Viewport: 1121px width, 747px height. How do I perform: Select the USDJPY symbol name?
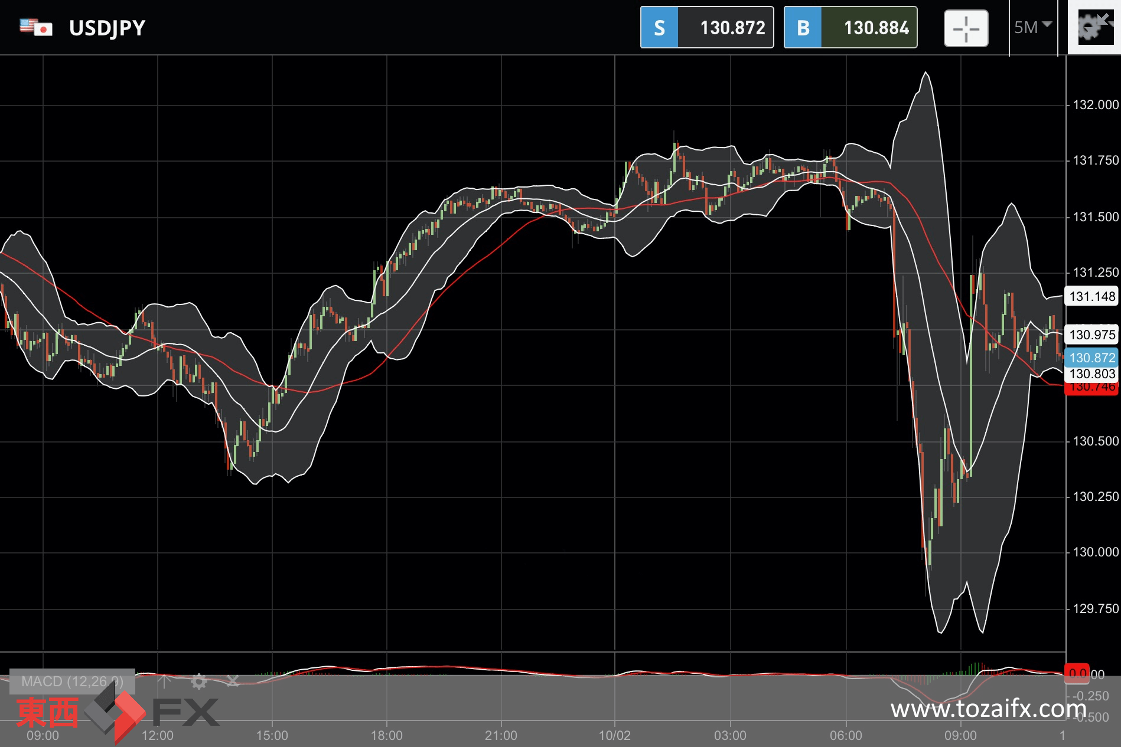[x=107, y=28]
